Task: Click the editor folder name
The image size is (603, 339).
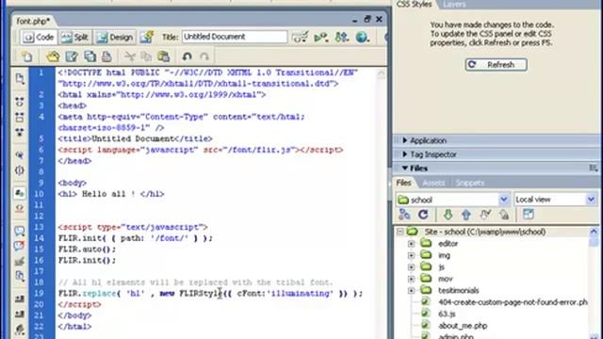Action: tap(448, 244)
